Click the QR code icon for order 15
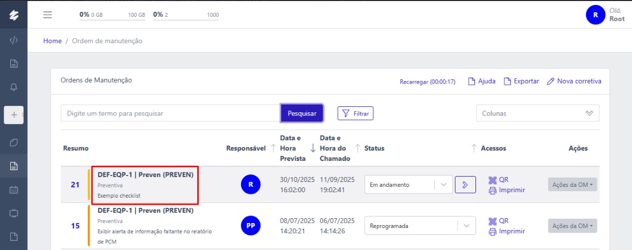This screenshot has height=250, width=632. pos(492,221)
